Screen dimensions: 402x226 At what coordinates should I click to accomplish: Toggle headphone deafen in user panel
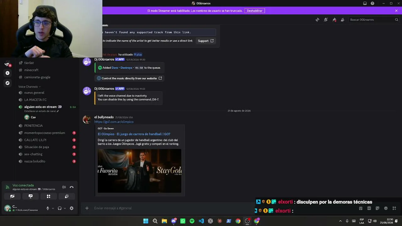coord(60,208)
